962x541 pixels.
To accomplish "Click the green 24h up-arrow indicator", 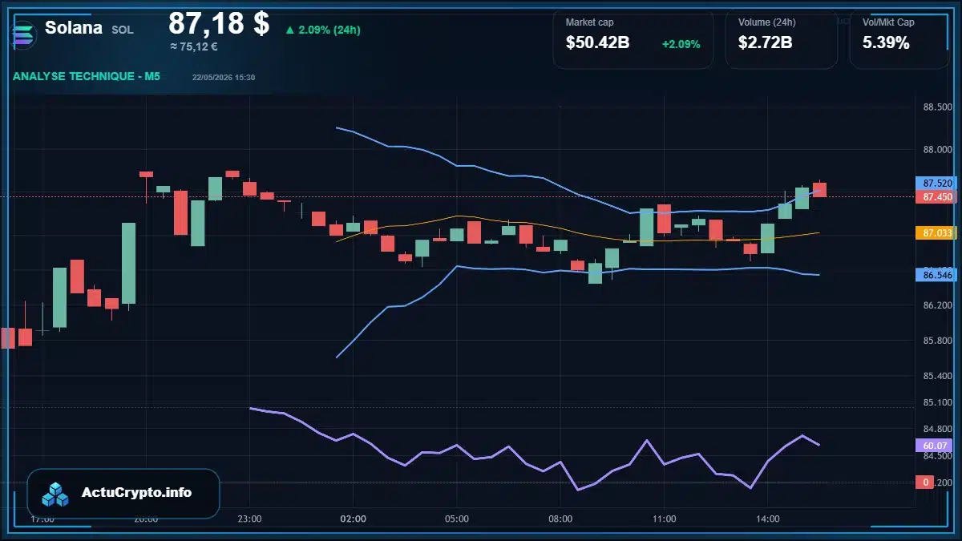I will point(289,30).
